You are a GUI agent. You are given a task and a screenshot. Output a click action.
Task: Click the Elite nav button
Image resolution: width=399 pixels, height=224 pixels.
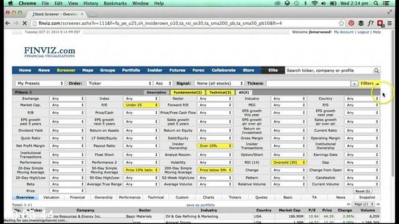273,70
